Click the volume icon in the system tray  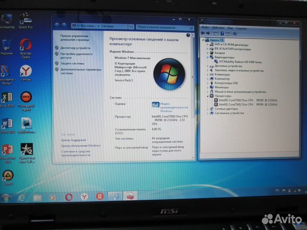coord(299,190)
